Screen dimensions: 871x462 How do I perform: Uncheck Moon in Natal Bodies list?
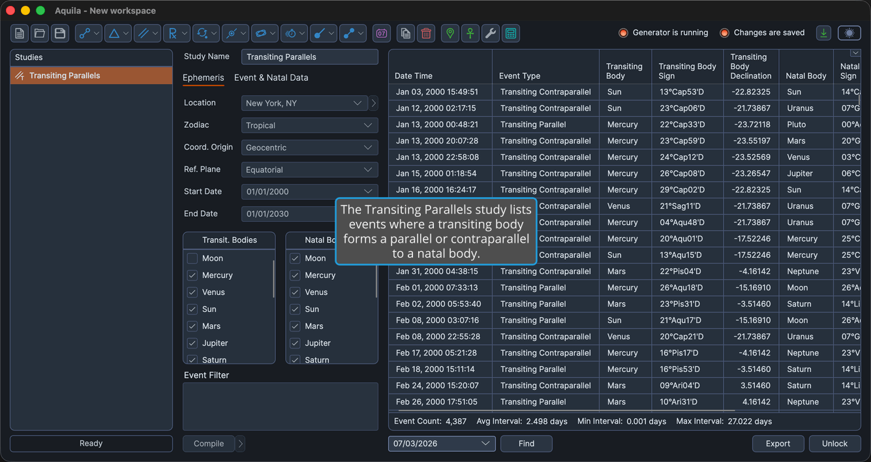click(295, 258)
